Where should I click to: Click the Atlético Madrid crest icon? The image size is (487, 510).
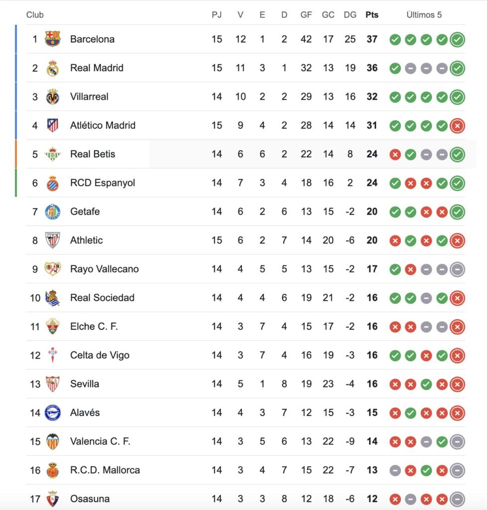coord(52,125)
